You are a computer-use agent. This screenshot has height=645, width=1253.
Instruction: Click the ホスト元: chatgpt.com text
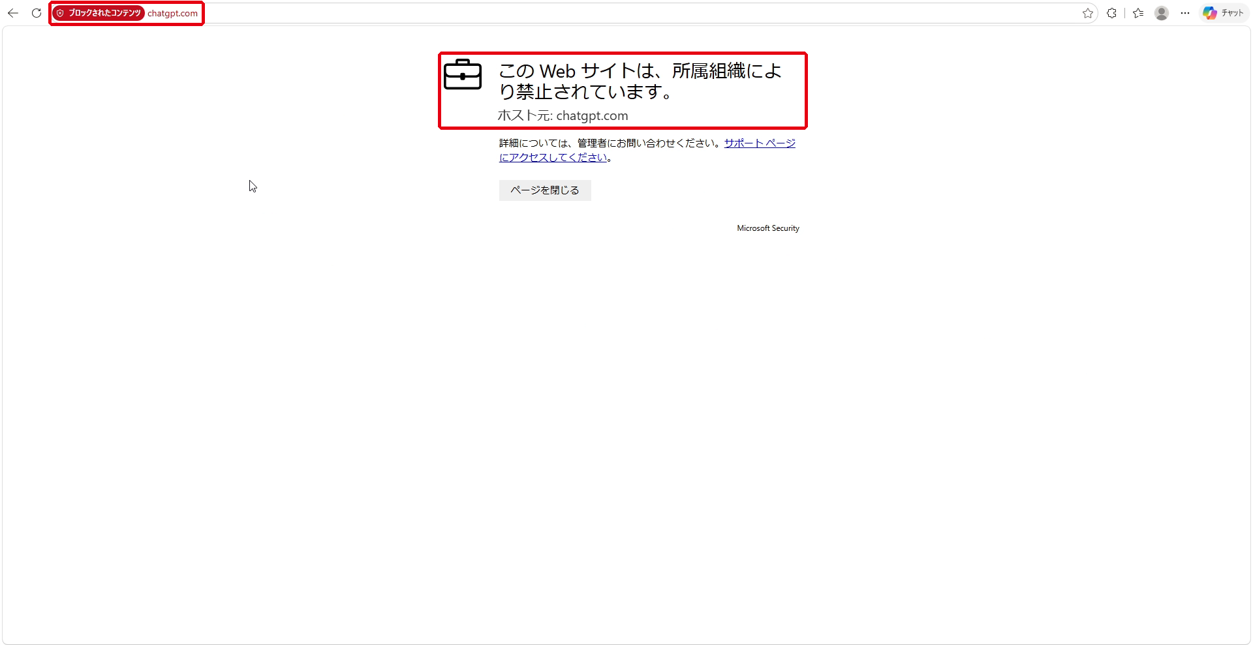click(x=563, y=116)
